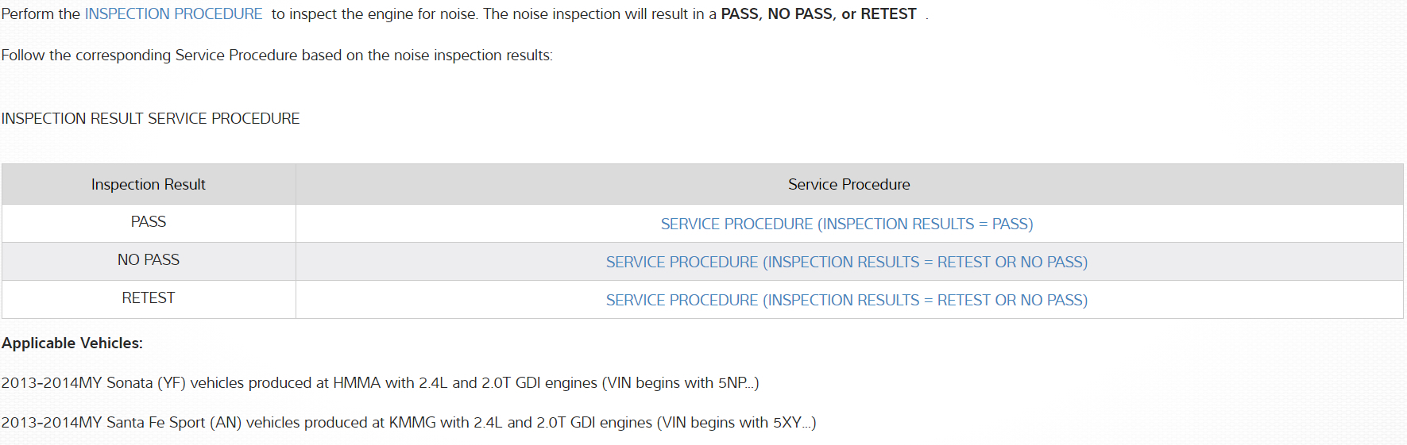Click the 2013-2014MY Santa Fe Sport (AN) line
This screenshot has height=445, width=1407.
pyautogui.click(x=408, y=423)
